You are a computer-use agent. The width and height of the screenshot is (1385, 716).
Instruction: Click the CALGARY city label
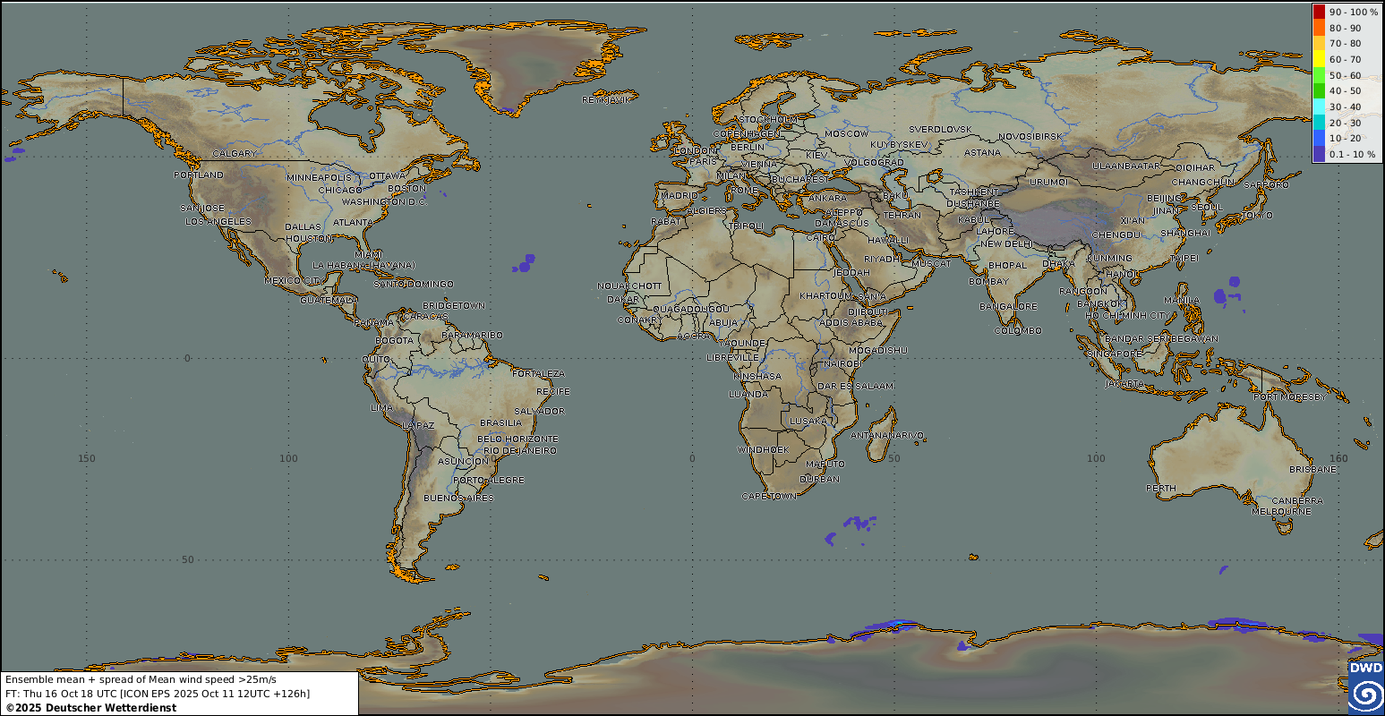(x=235, y=153)
